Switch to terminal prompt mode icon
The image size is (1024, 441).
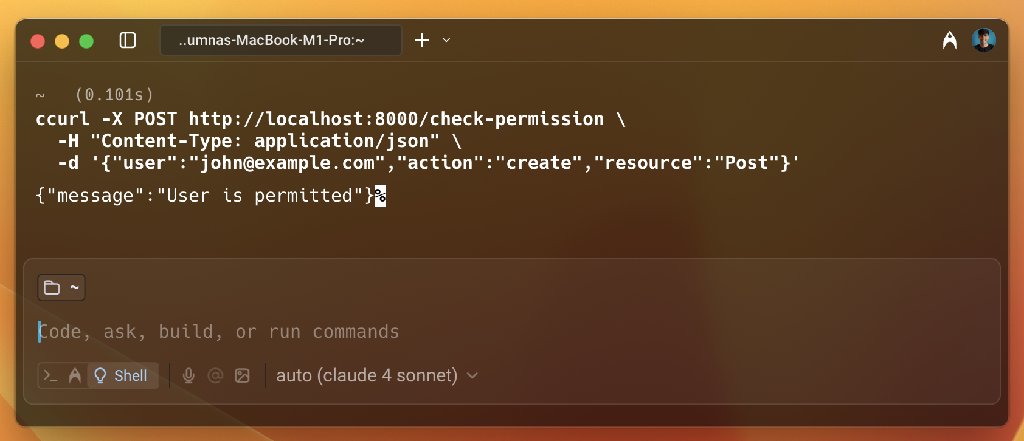pos(50,376)
